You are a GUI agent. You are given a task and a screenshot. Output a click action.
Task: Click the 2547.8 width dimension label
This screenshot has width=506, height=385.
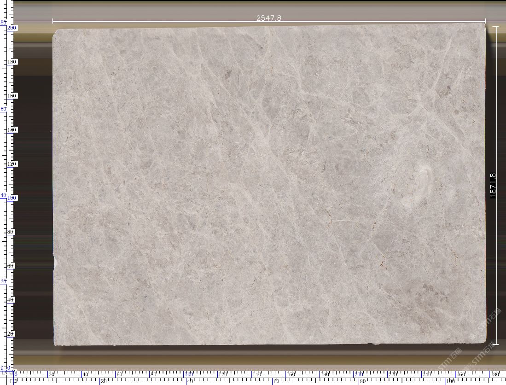[268, 18]
